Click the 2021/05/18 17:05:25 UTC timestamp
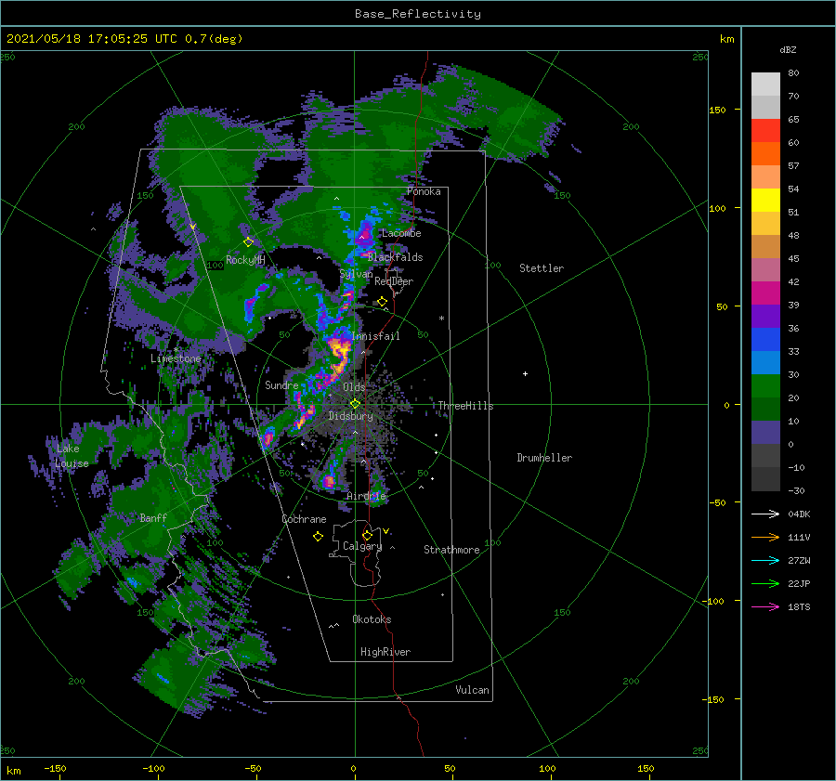This screenshot has width=836, height=781. tap(92, 39)
